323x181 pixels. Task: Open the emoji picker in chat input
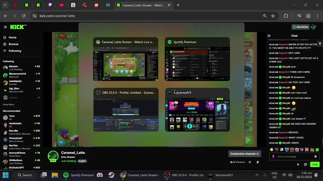tap(315, 156)
